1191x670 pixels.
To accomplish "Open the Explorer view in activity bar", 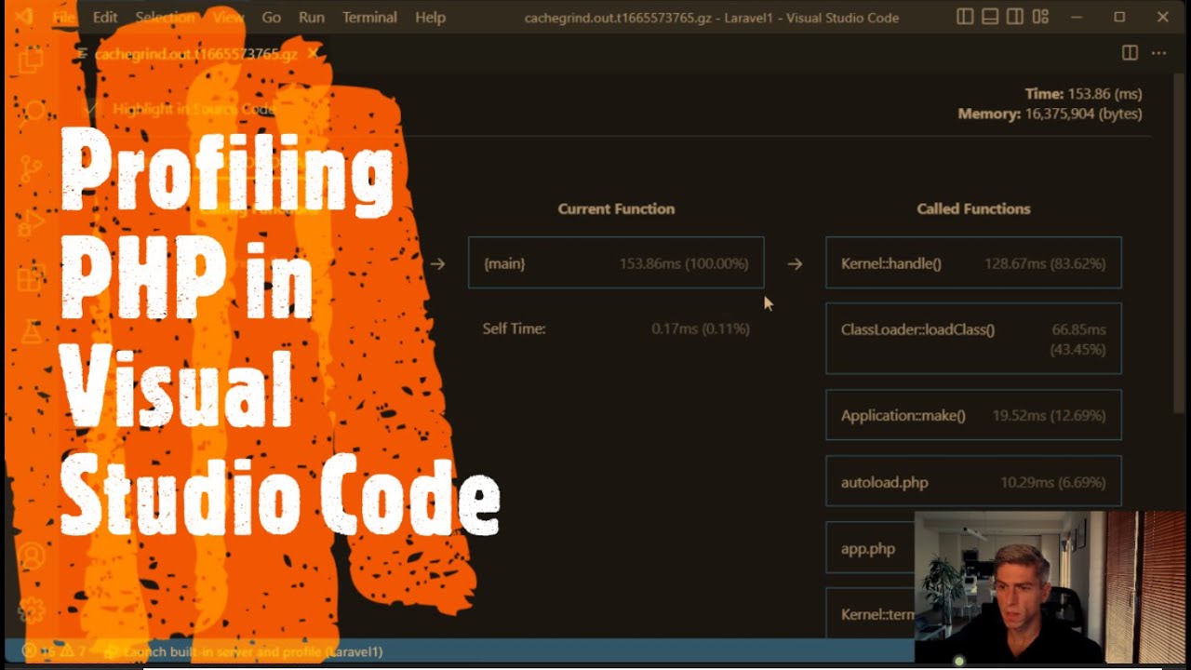I will (x=32, y=59).
